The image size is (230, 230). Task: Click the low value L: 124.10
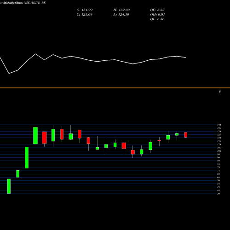pos(121,15)
